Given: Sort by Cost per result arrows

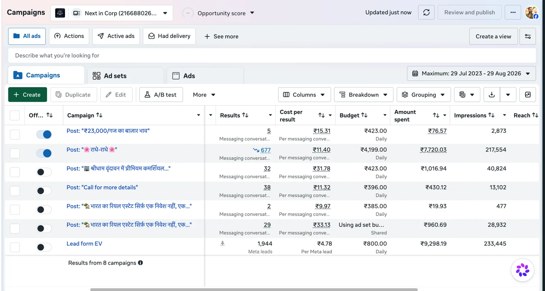Looking at the screenshot, I should click(321, 115).
